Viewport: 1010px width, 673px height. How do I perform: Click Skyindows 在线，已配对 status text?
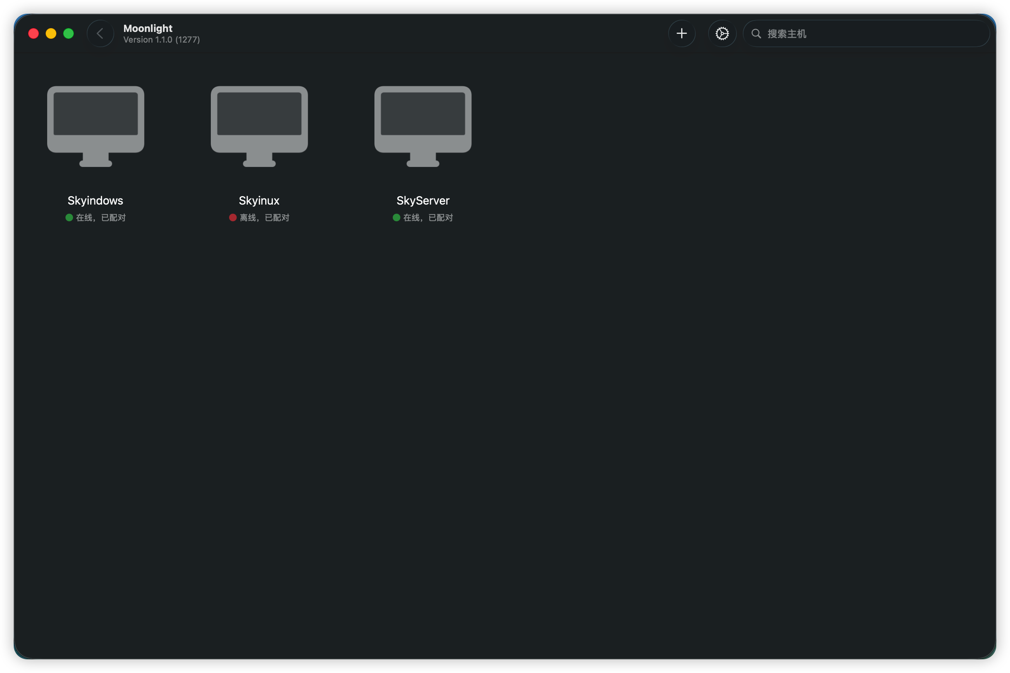[101, 217]
